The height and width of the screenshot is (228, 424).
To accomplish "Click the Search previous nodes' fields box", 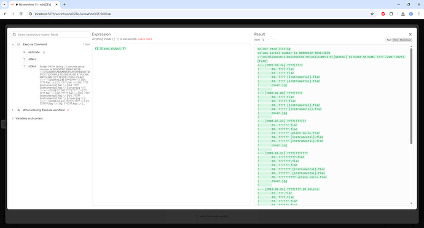I will [50, 34].
